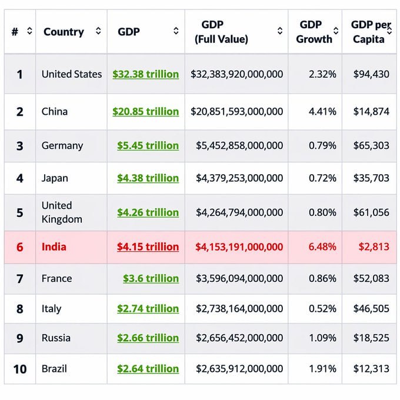The image size is (400, 400).
Task: Open India $4.15 trillion link
Action: [x=148, y=247]
